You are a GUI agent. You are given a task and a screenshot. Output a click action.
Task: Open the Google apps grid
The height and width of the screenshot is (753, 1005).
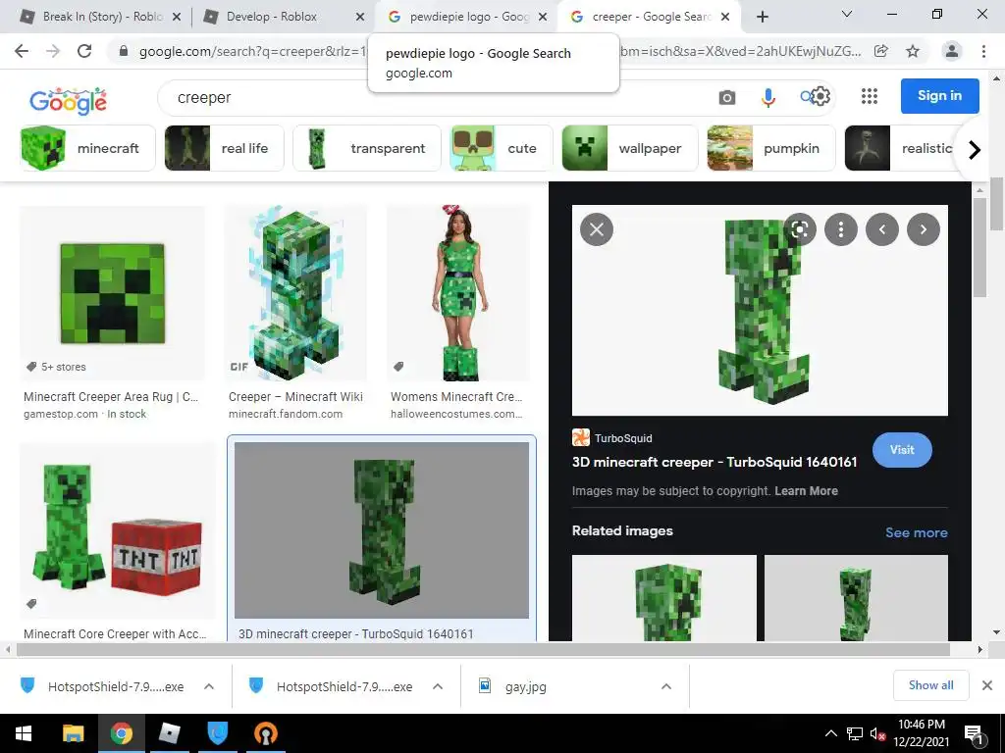pyautogui.click(x=870, y=96)
